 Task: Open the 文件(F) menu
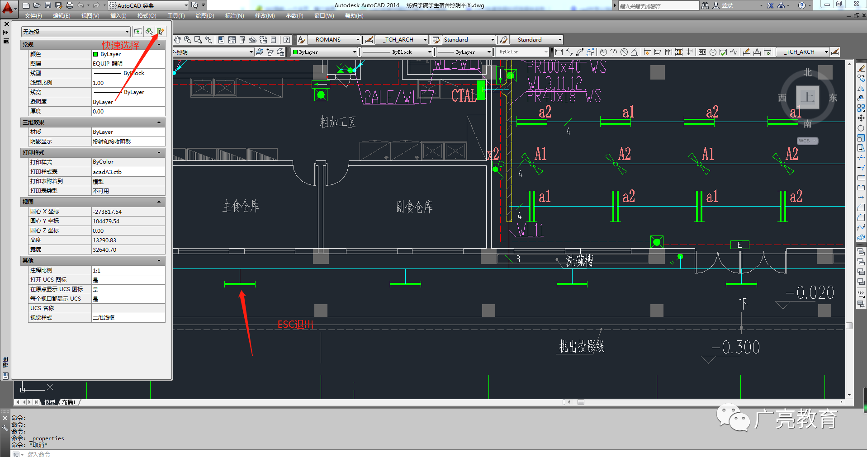point(33,16)
